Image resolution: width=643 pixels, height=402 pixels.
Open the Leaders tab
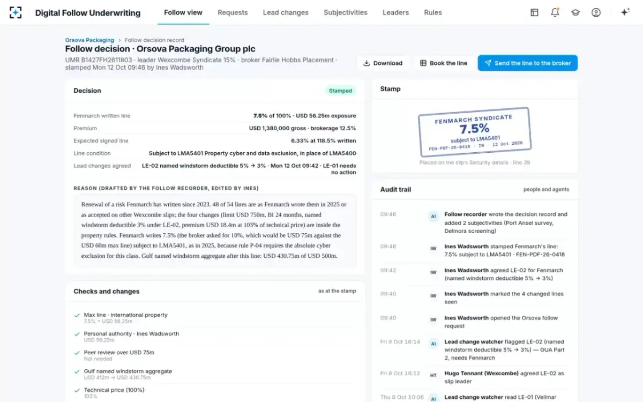point(396,12)
